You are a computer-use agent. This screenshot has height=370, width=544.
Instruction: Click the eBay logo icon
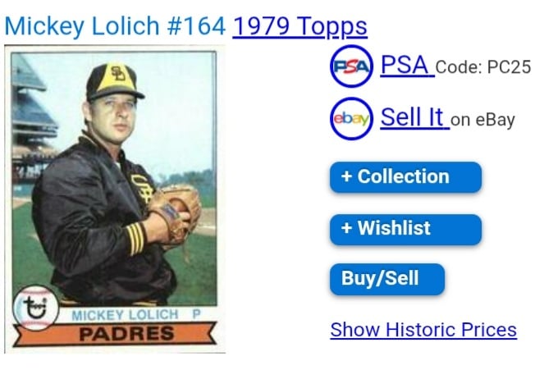[351, 119]
